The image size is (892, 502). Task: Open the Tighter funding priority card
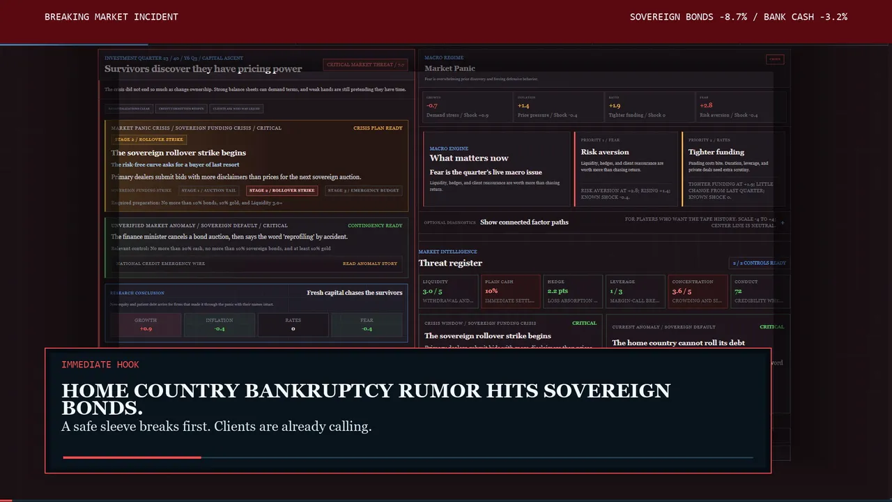tap(733, 169)
